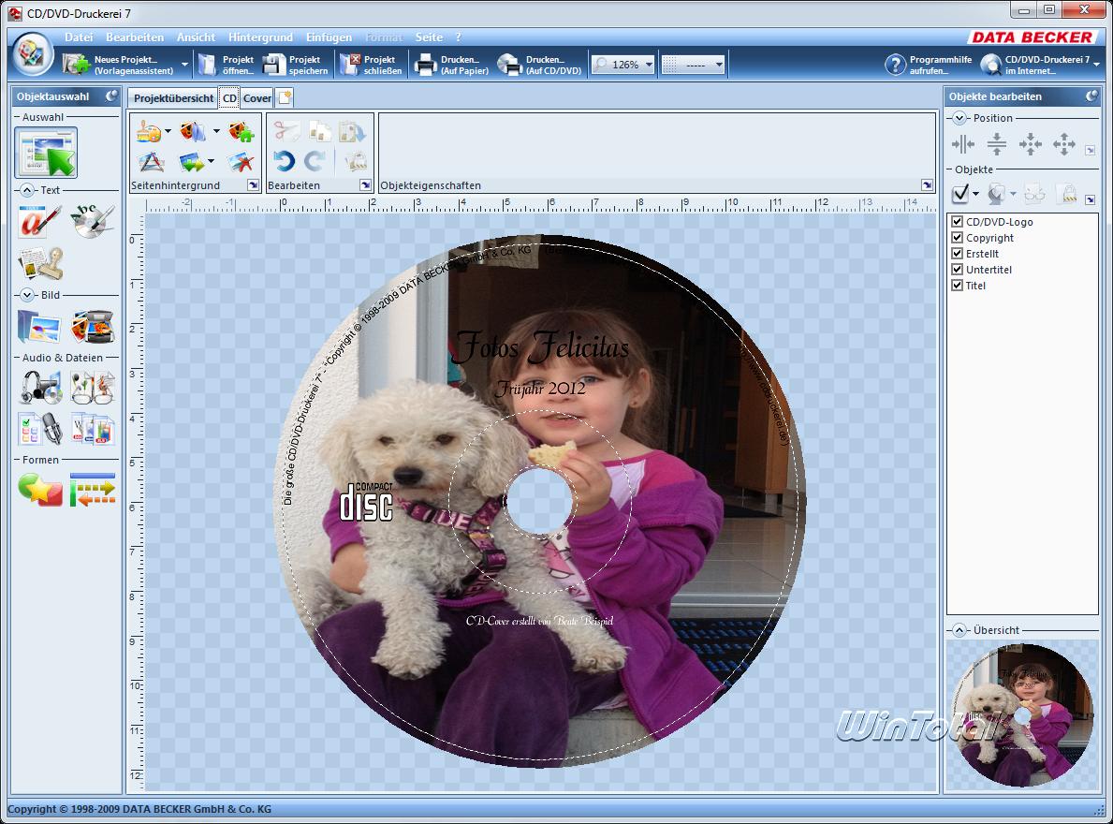Click the Projekt speichern floppy icon

click(x=274, y=65)
